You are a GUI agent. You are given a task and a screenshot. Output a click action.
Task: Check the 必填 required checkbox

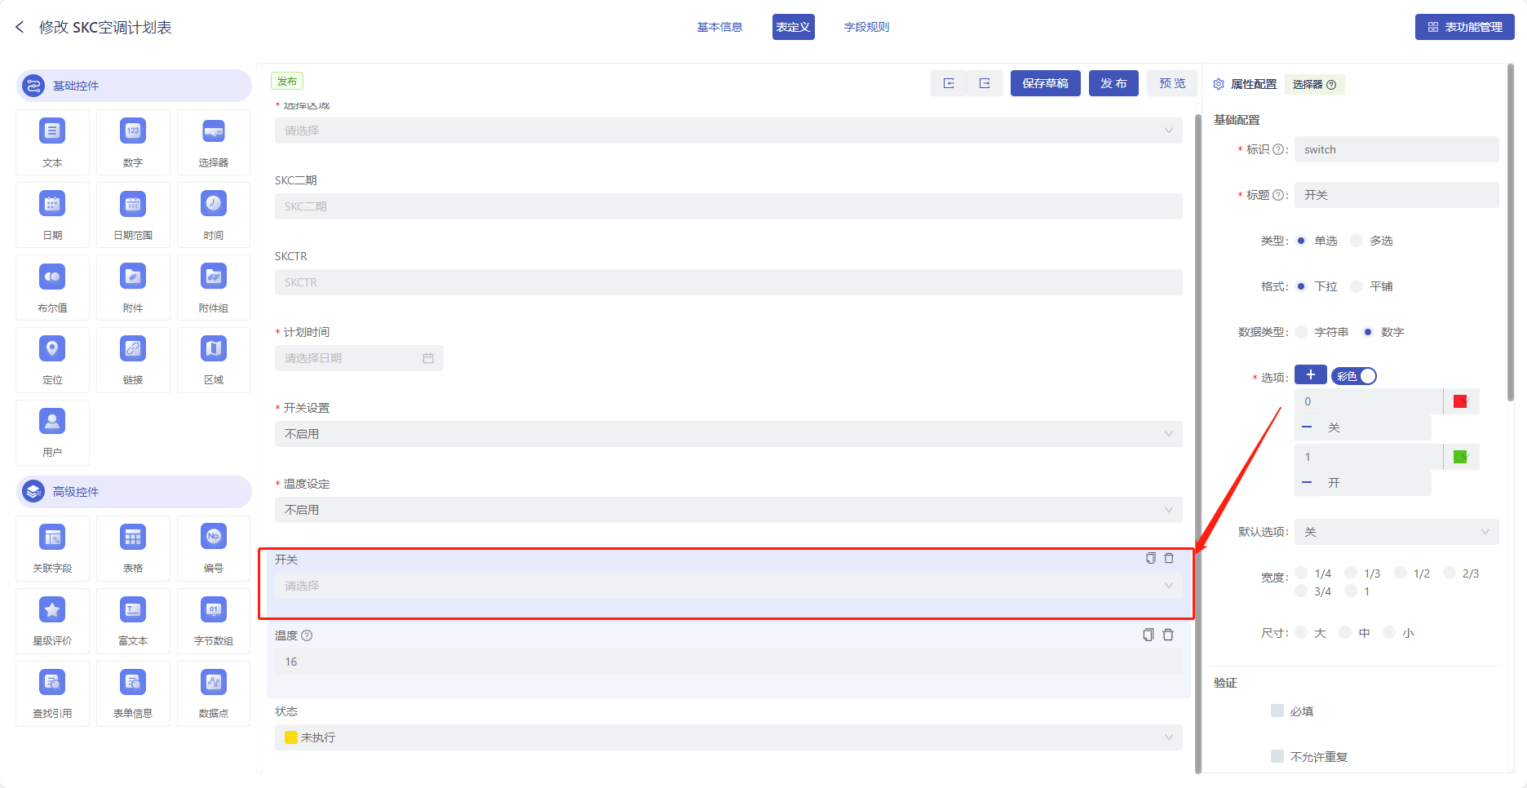[x=1277, y=711]
